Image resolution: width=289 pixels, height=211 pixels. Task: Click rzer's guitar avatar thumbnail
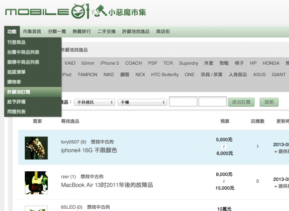tap(36, 183)
